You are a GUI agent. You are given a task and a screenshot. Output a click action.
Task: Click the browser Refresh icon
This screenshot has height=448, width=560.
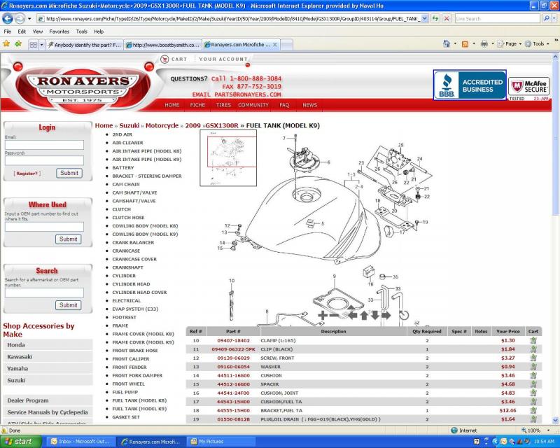435,19
